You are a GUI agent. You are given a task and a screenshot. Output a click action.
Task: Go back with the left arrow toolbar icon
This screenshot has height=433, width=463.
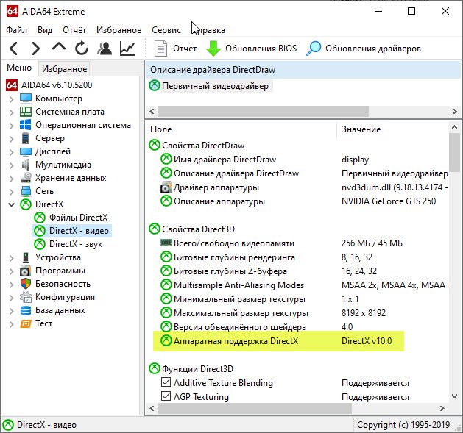13,49
